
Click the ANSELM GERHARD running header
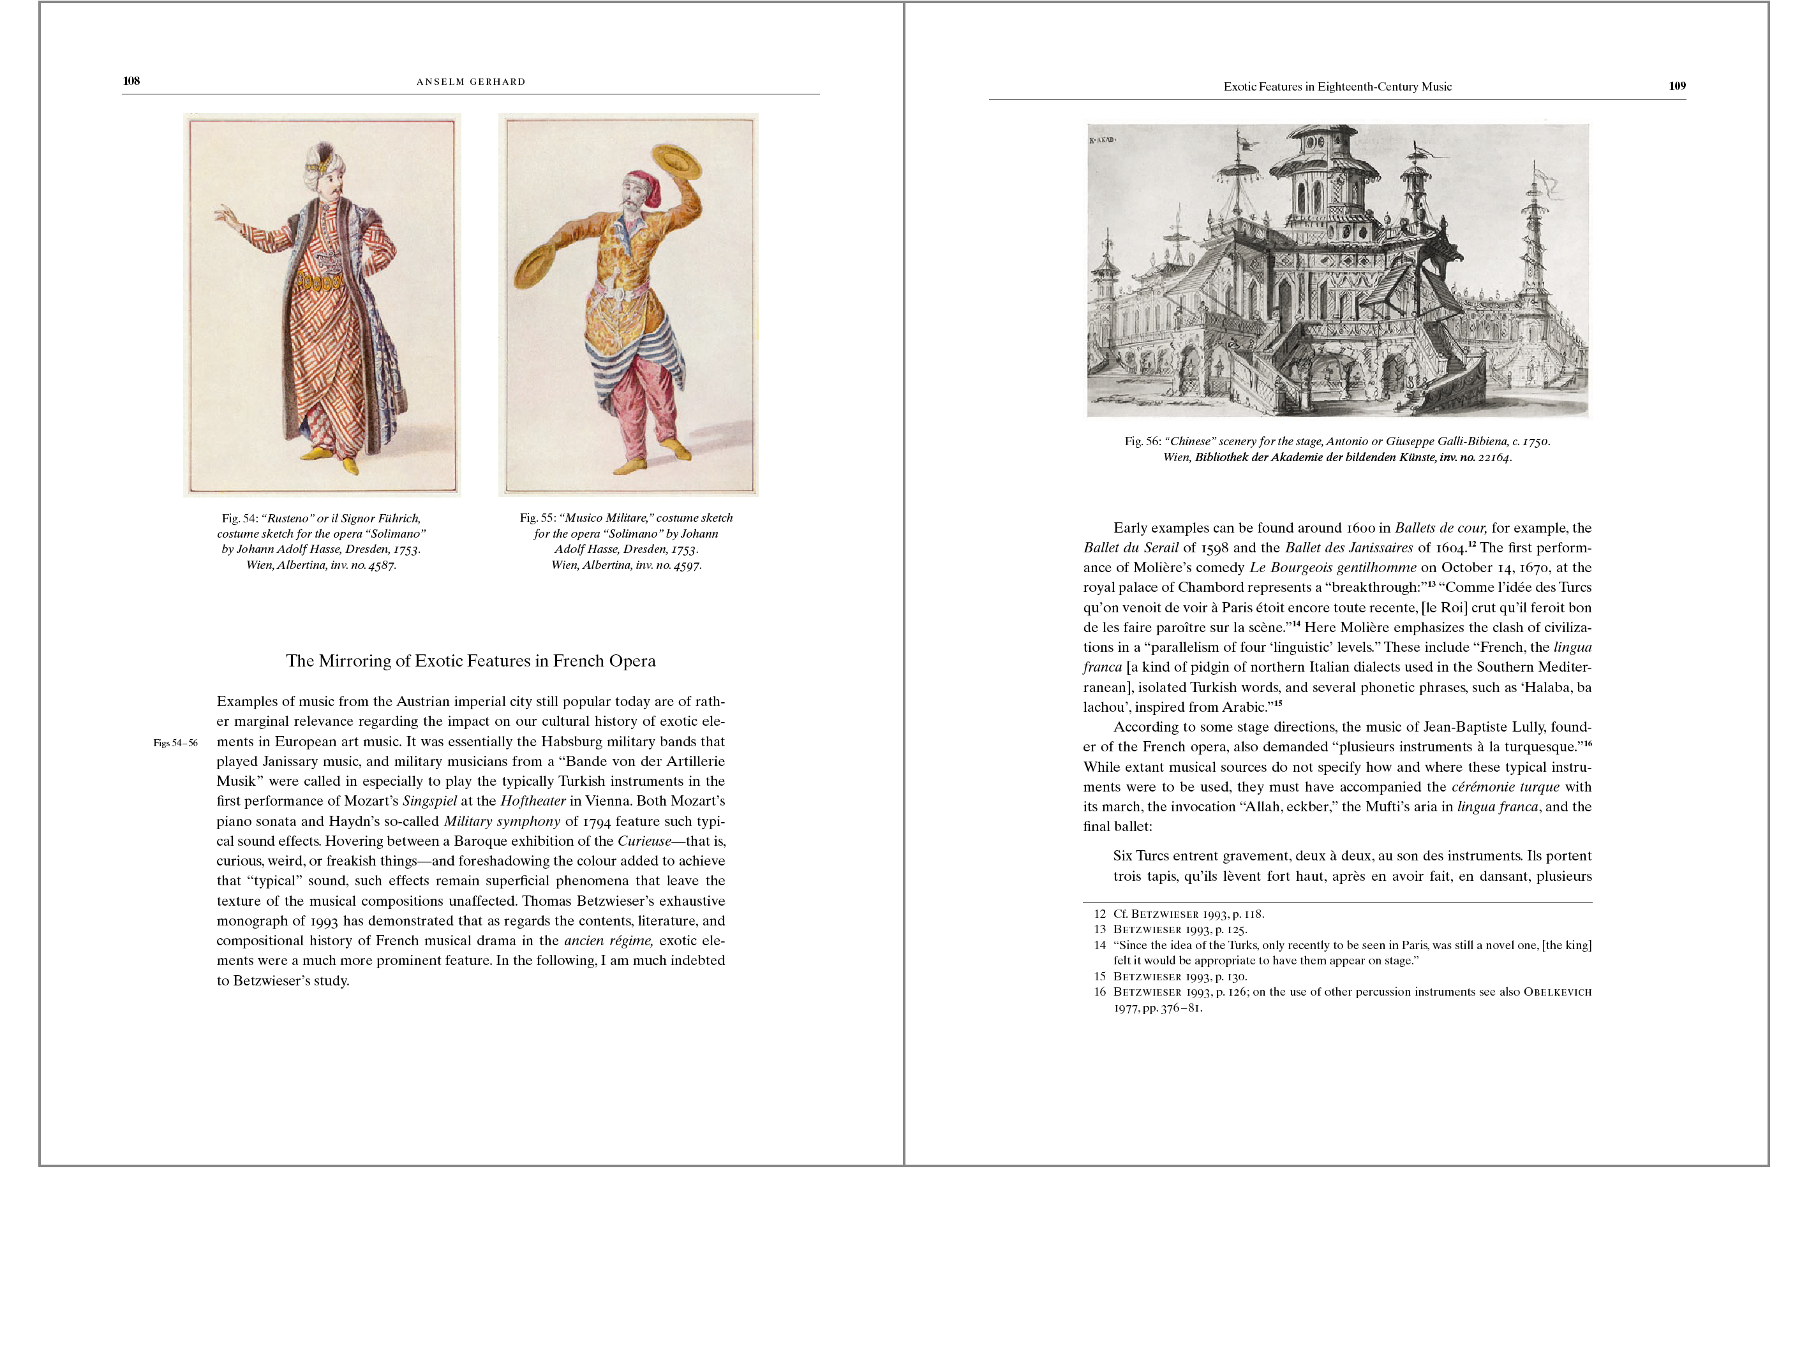coord(470,82)
